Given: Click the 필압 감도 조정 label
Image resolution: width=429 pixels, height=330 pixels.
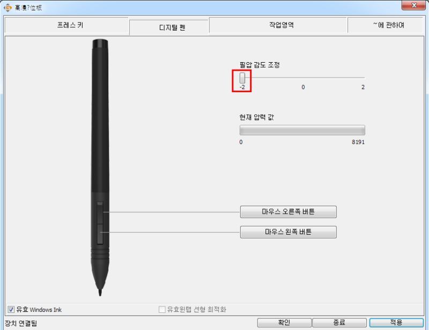Looking at the screenshot, I should [x=260, y=65].
